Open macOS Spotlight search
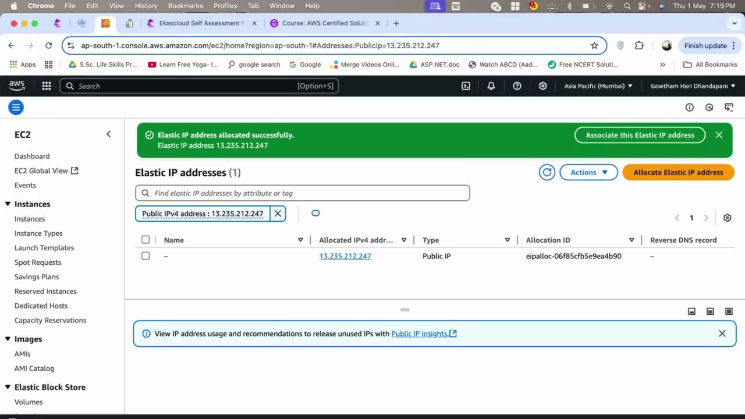Image resolution: width=745 pixels, height=419 pixels. (627, 6)
